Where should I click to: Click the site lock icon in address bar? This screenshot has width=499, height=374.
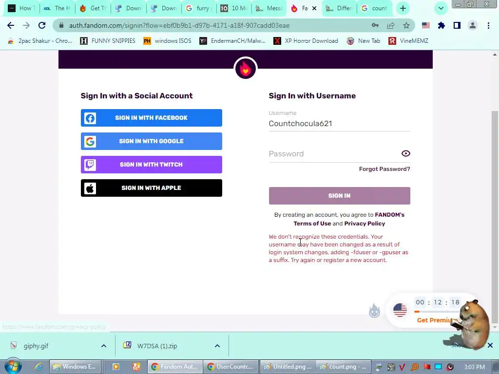point(61,25)
